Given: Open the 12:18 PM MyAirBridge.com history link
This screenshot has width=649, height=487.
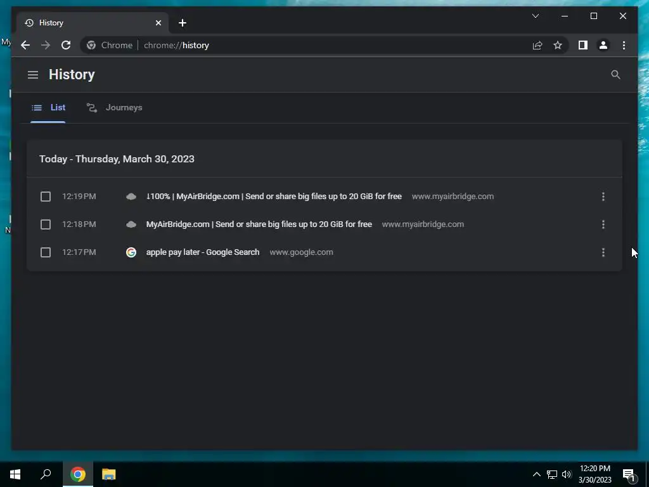Looking at the screenshot, I should (x=259, y=224).
